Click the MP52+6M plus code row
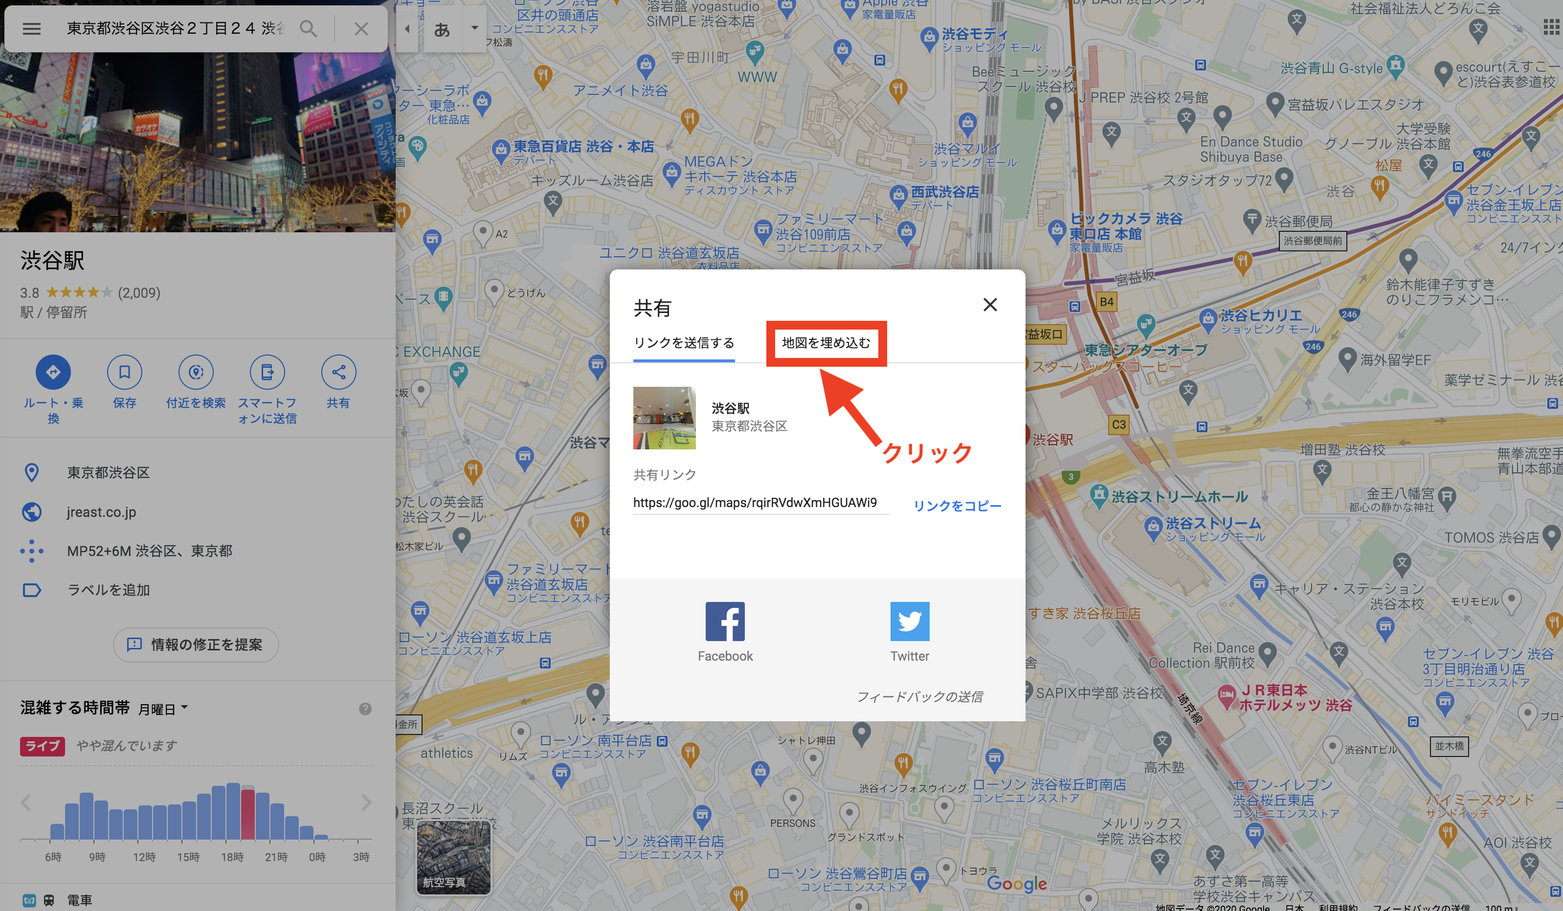Viewport: 1563px width, 911px height. pyautogui.click(x=197, y=551)
